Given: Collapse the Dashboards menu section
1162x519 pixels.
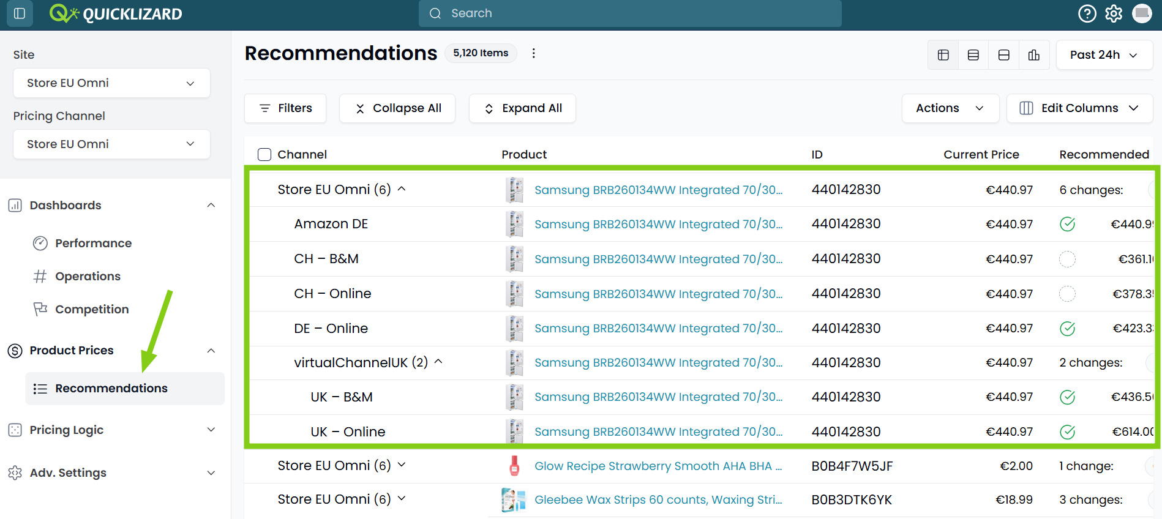Looking at the screenshot, I should click(x=211, y=206).
